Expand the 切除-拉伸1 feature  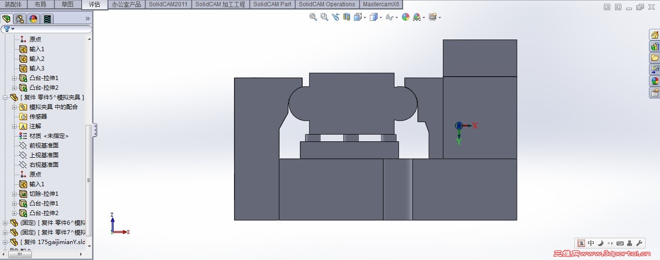coord(15,194)
